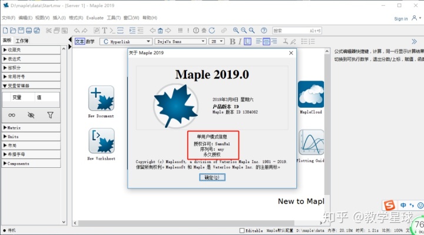The height and width of the screenshot is (235, 424).
Task: Click the home page icon
Action: pos(160,31)
